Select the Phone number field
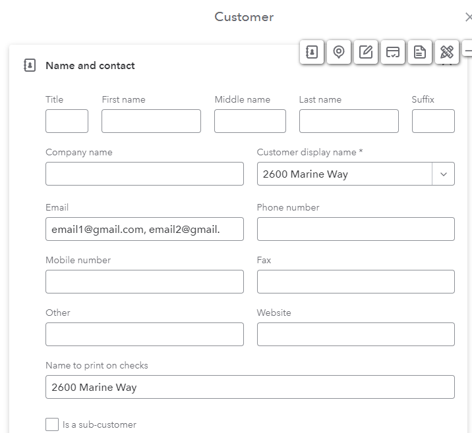The height and width of the screenshot is (433, 472). [355, 229]
